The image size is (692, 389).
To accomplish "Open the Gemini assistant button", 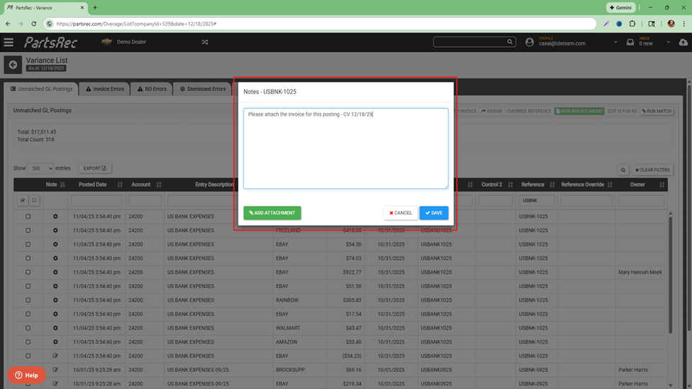I will click(620, 8).
